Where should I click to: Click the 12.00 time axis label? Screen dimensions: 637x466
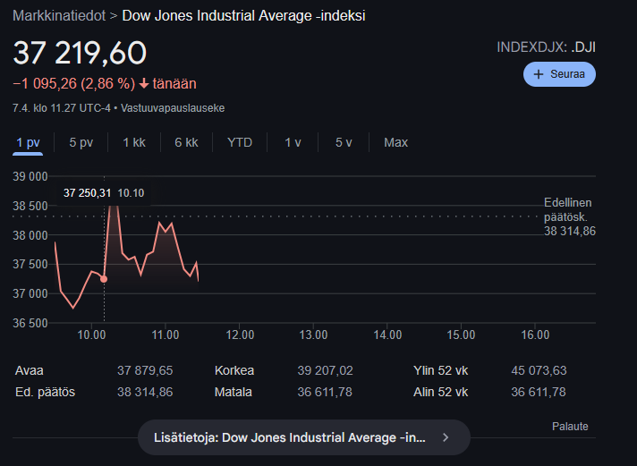(x=240, y=335)
